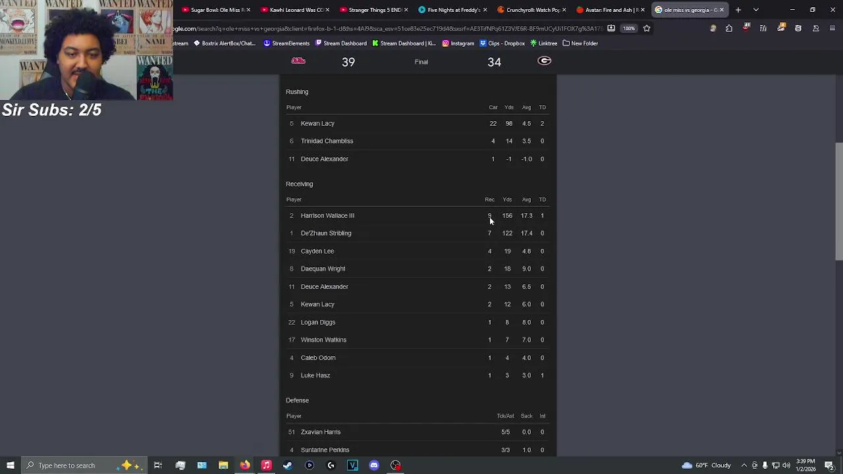Open the Firefox extensions puzzle icon

click(x=729, y=28)
